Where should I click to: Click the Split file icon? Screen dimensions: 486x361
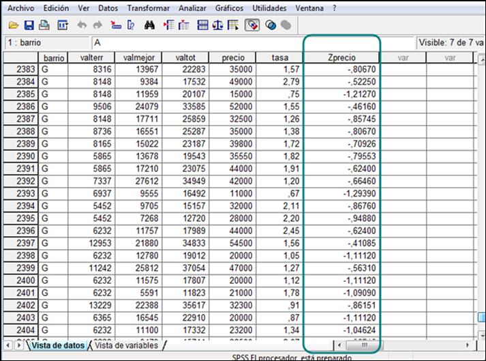[202, 25]
